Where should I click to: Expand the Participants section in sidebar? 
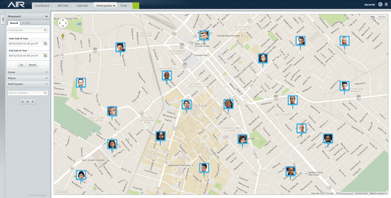pos(28,84)
